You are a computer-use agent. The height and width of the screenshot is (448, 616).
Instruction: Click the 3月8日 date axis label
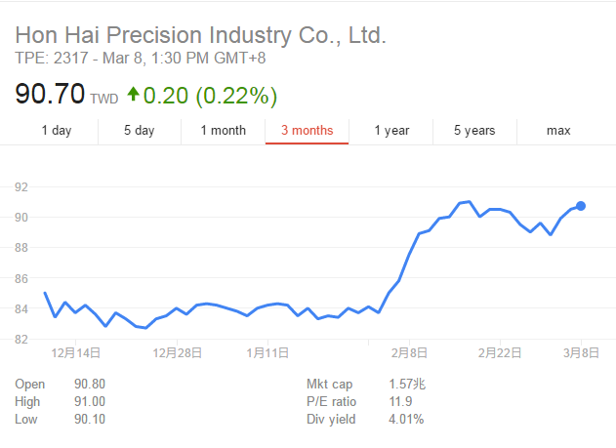click(579, 351)
